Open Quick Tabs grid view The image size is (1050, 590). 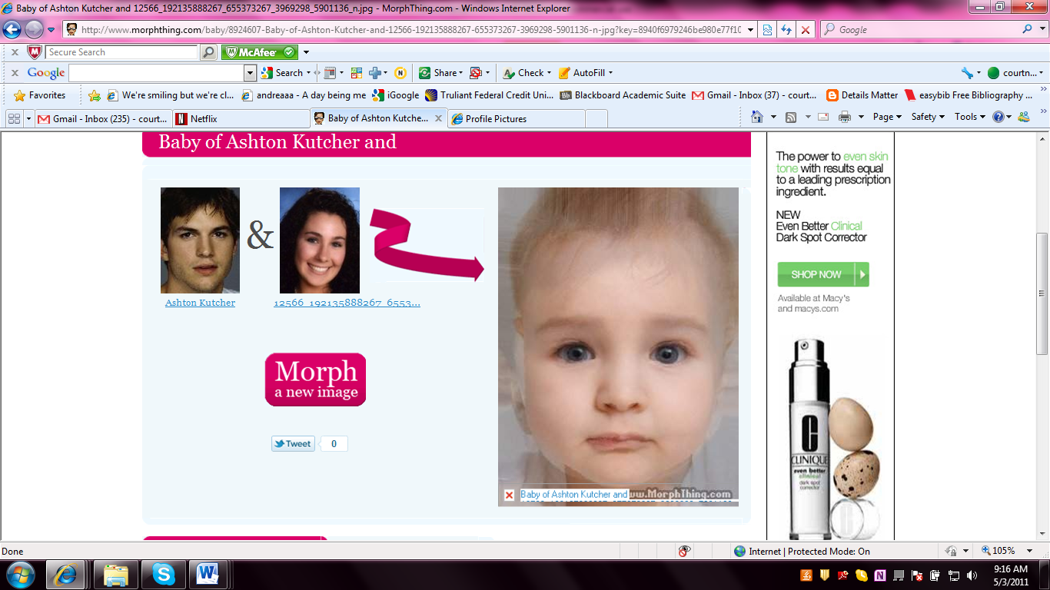pos(14,118)
